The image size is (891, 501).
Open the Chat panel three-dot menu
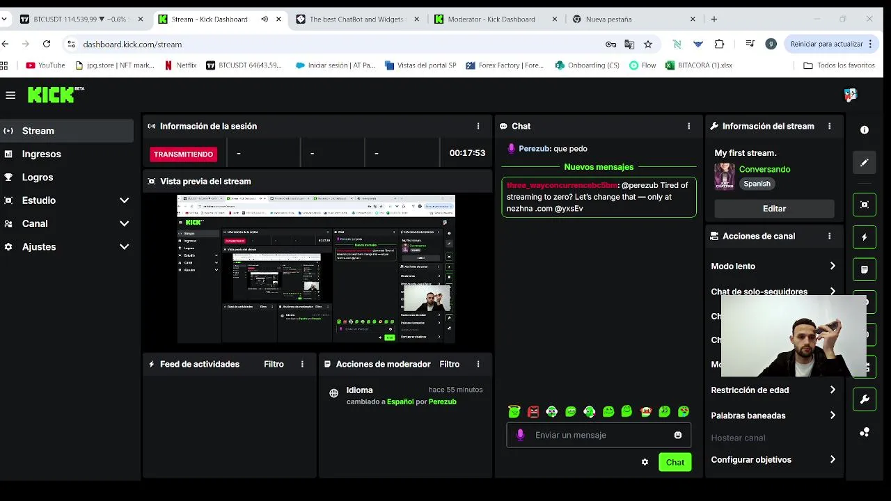689,126
